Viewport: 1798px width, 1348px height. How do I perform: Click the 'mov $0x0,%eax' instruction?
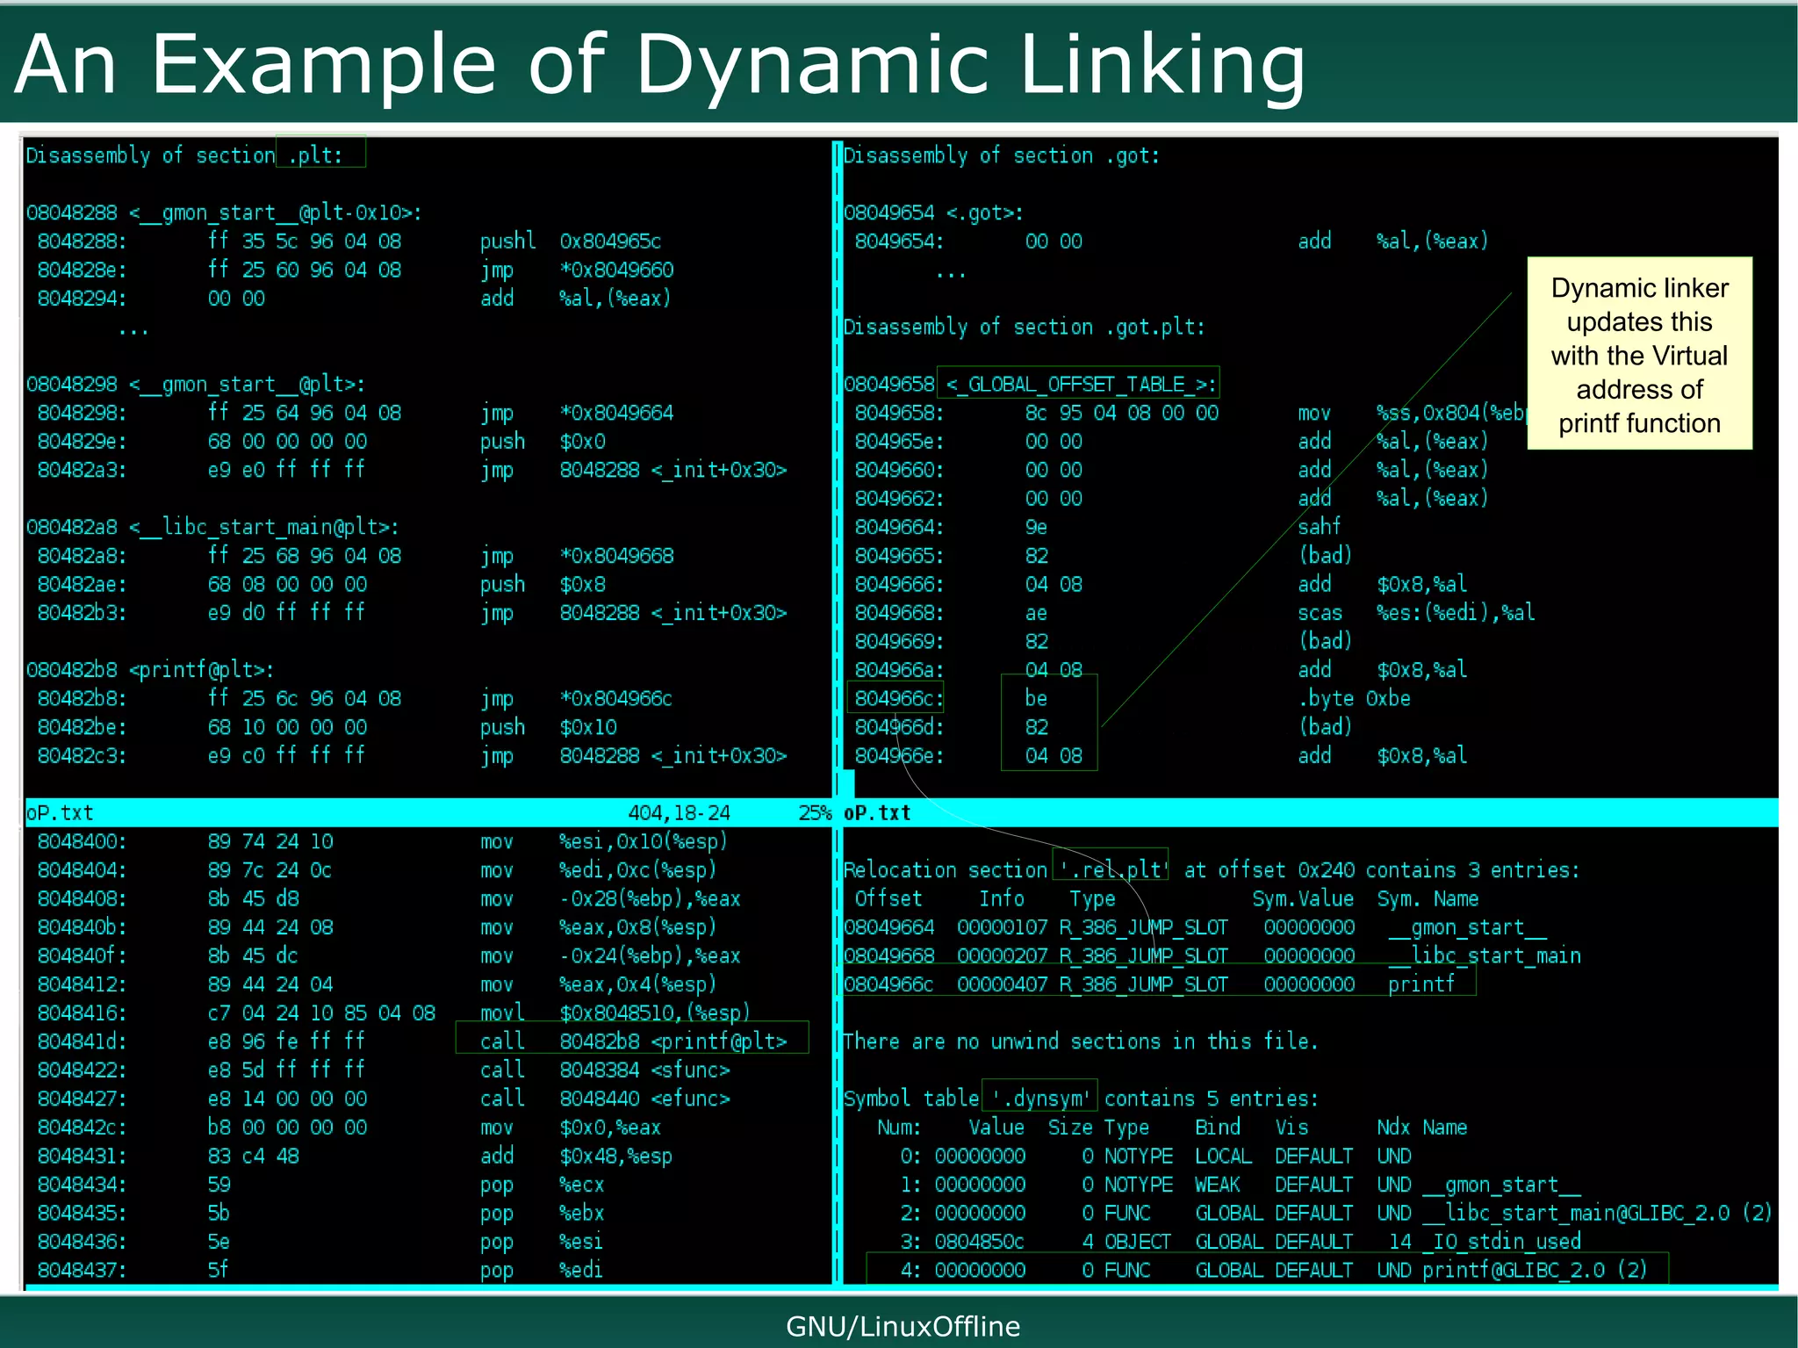[x=571, y=1127]
